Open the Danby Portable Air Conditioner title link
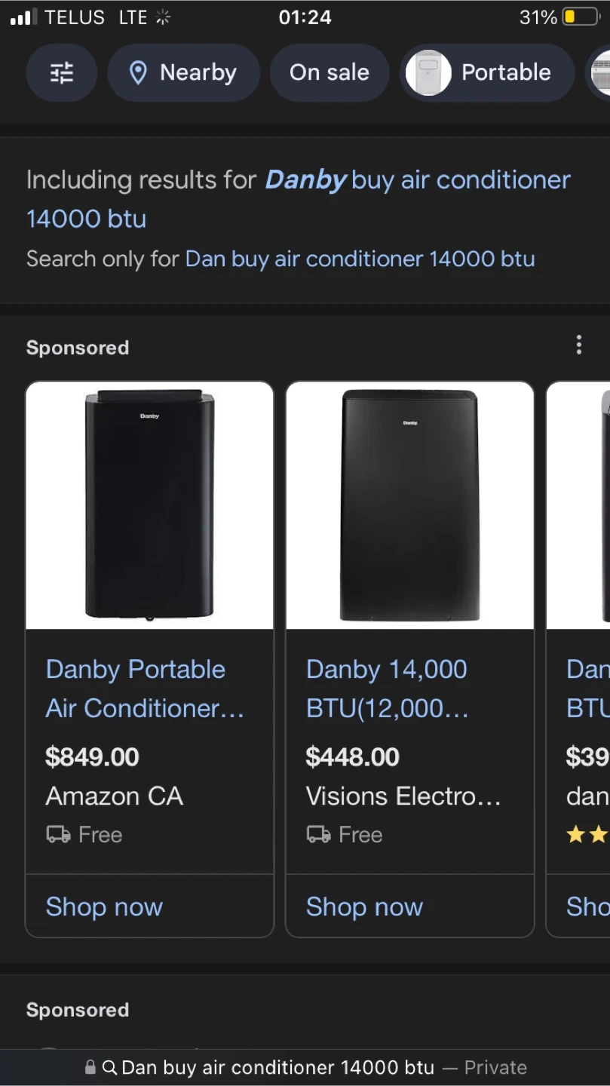 [145, 689]
